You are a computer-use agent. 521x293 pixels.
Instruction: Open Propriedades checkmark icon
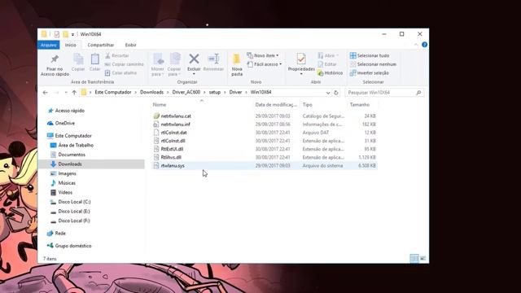tap(301, 59)
